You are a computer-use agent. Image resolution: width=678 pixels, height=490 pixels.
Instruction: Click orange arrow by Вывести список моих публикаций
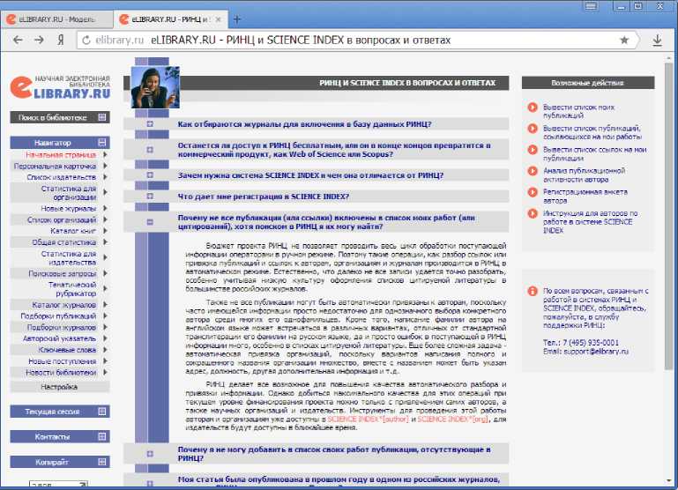[533, 108]
